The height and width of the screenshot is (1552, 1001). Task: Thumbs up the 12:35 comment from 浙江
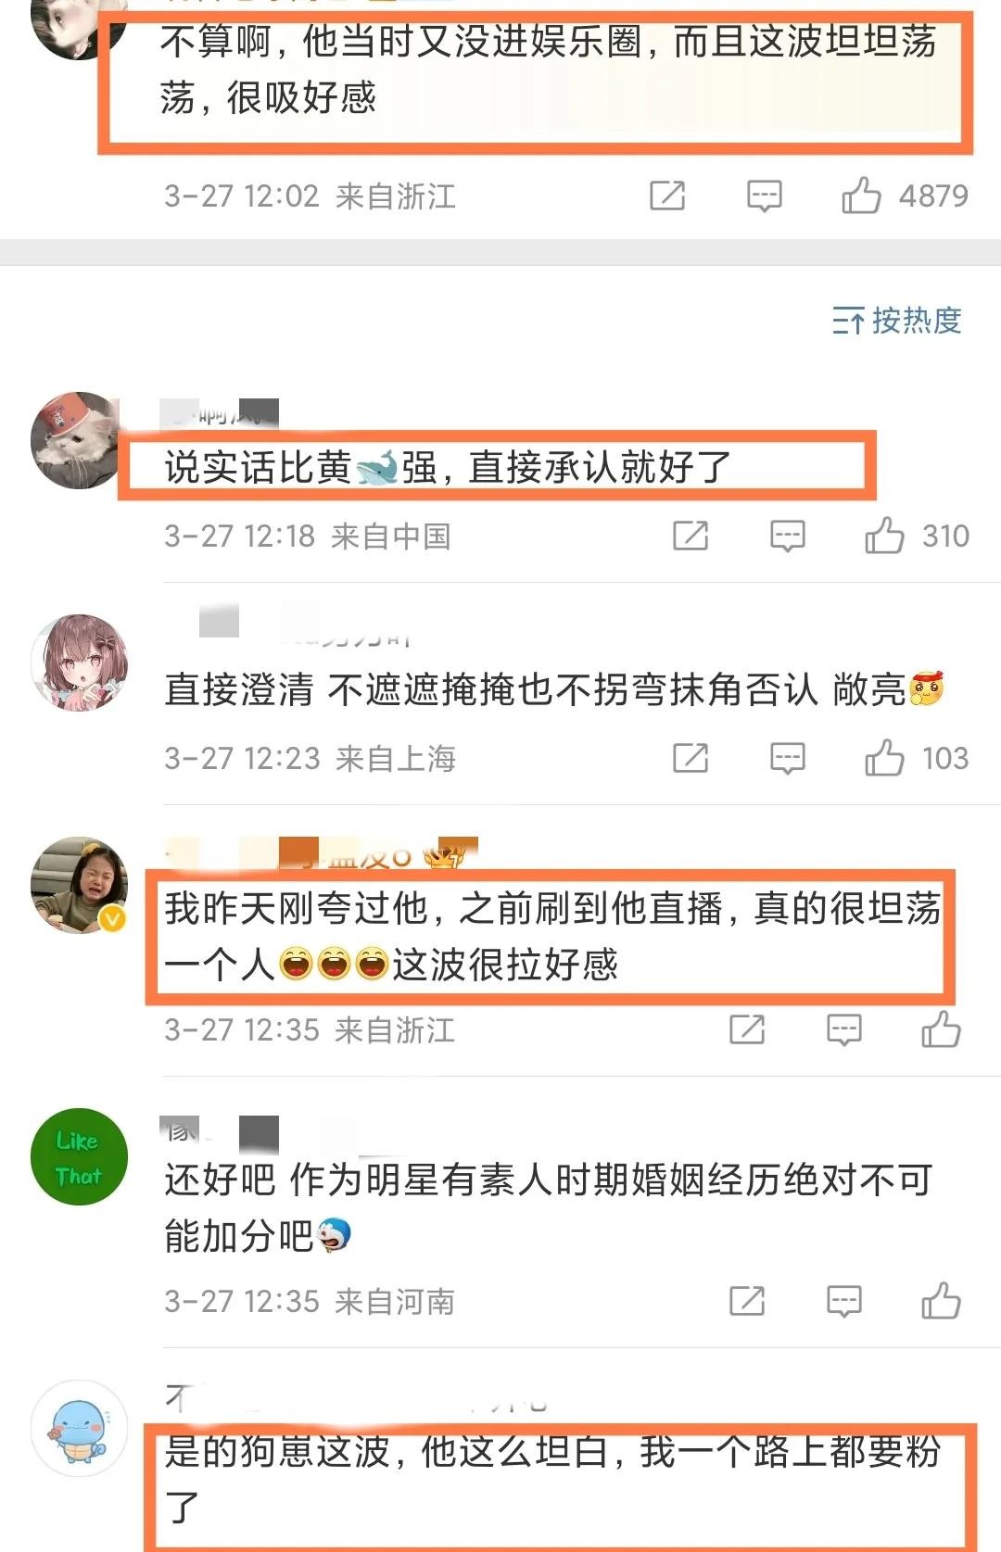pyautogui.click(x=941, y=1029)
